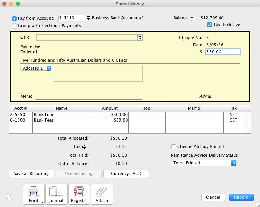Screen dimensions: 260x207
Task: Open the account list selector icon
Action: coord(88,18)
